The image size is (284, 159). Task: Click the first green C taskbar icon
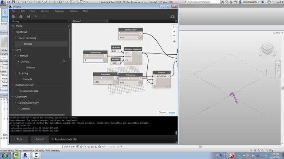tap(16, 155)
